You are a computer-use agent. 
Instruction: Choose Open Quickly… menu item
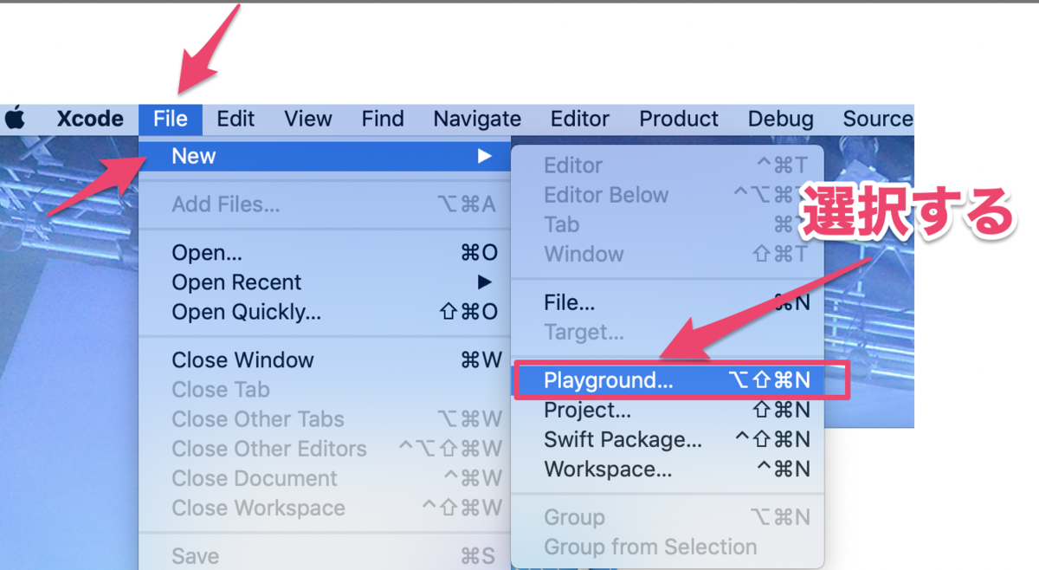[x=326, y=312]
